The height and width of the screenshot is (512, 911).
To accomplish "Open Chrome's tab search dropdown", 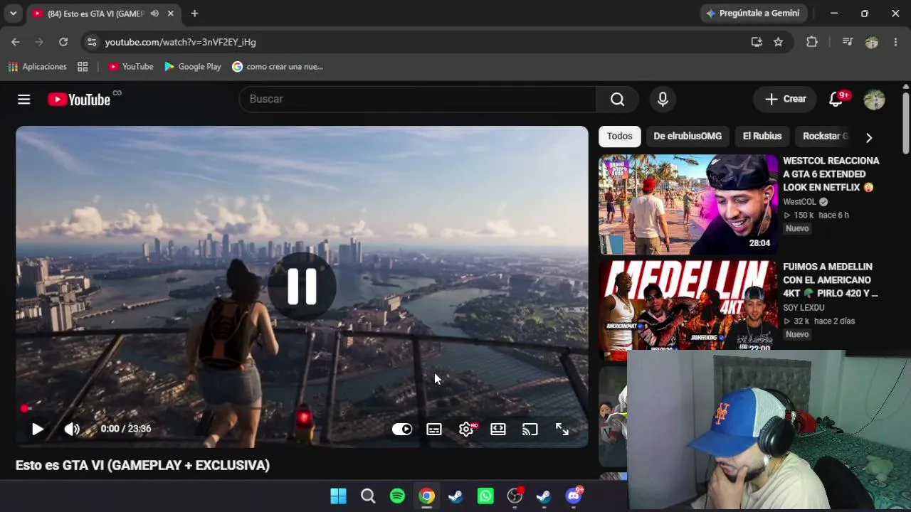I will [x=13, y=14].
